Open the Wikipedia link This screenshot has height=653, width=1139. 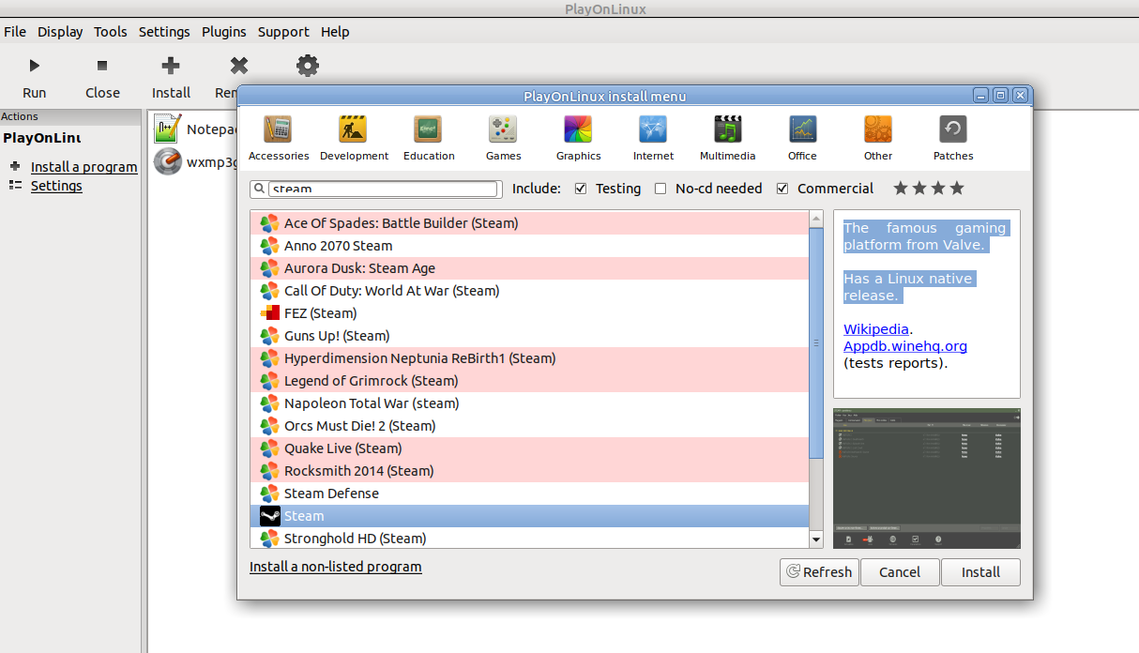click(x=876, y=329)
